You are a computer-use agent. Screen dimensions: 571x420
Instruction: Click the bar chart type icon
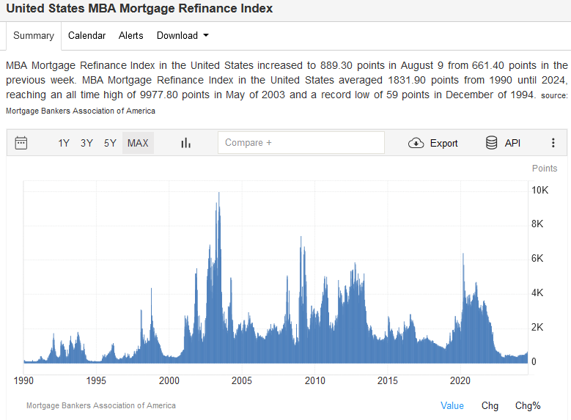click(185, 143)
